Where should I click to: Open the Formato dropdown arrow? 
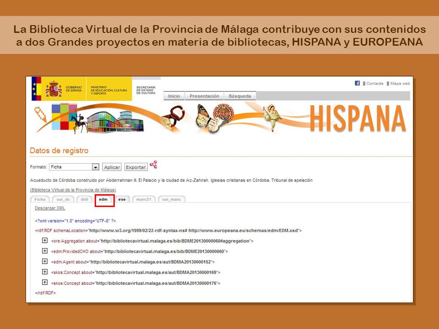[96, 167]
